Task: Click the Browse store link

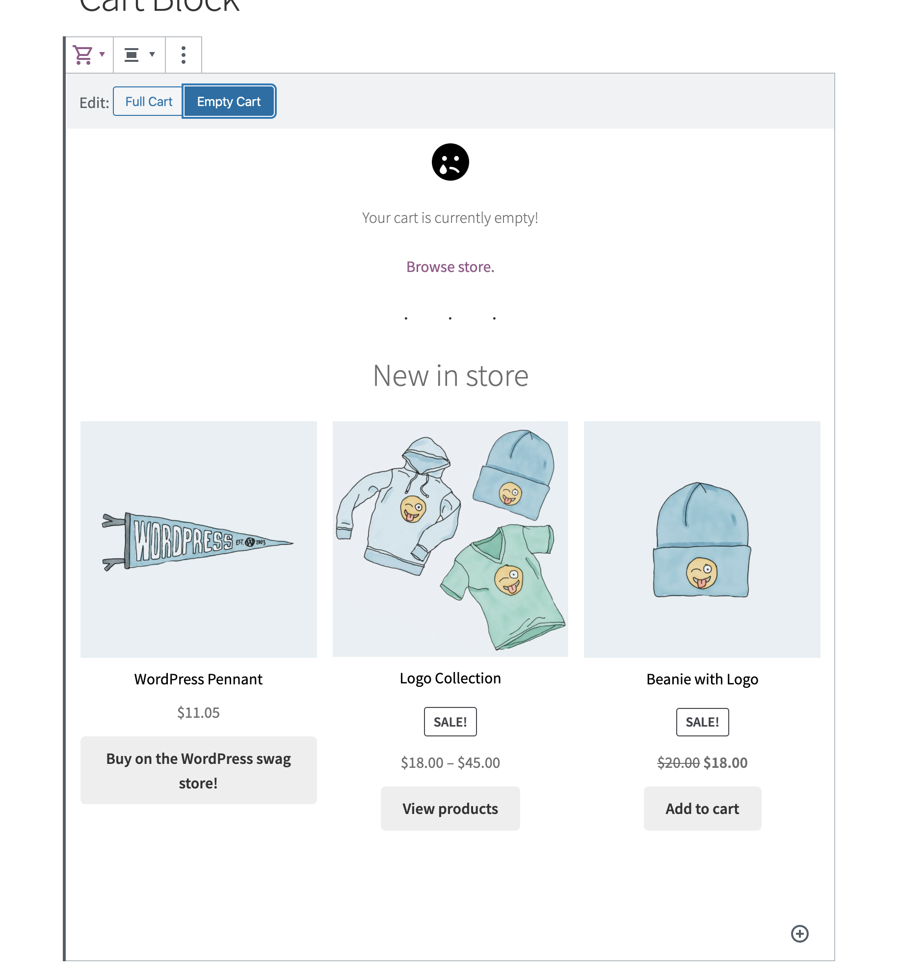Action: (450, 267)
